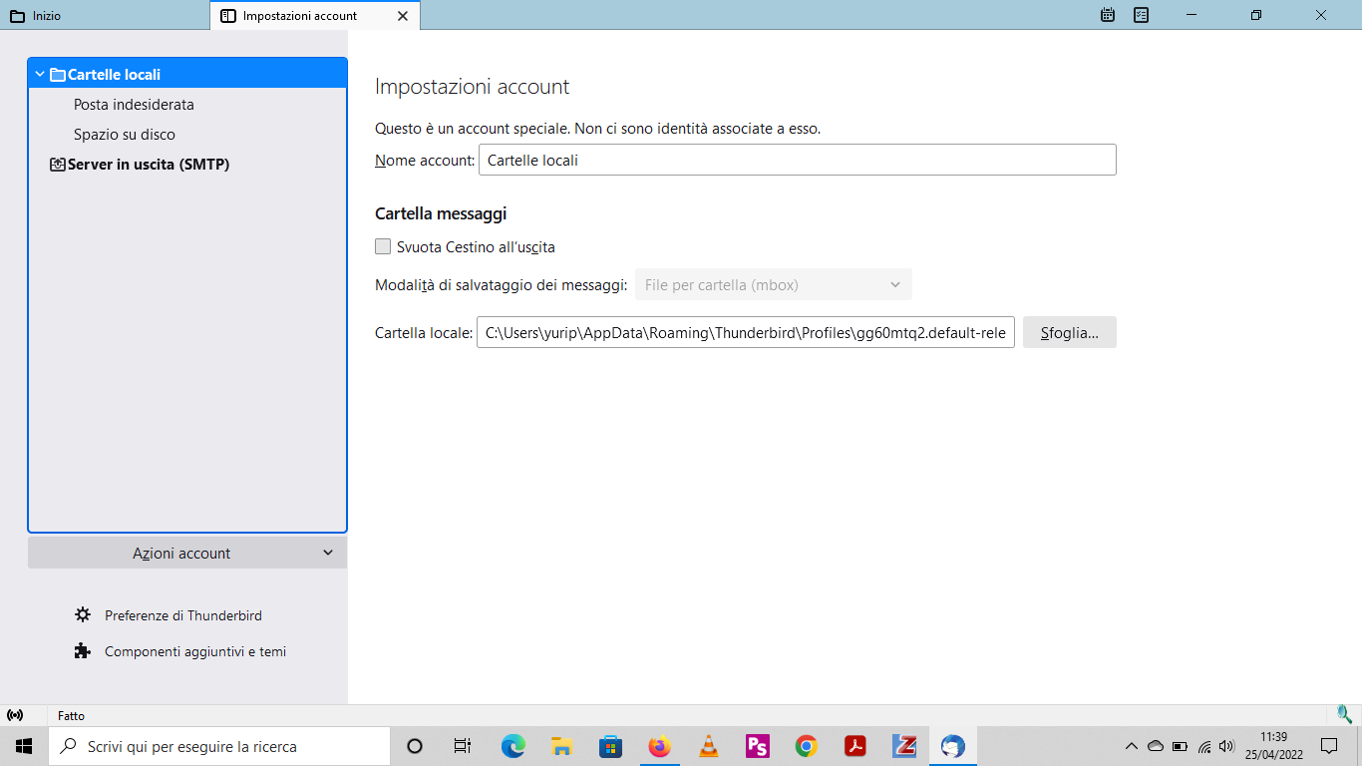Open the Tasks tab icon

[x=1142, y=15]
